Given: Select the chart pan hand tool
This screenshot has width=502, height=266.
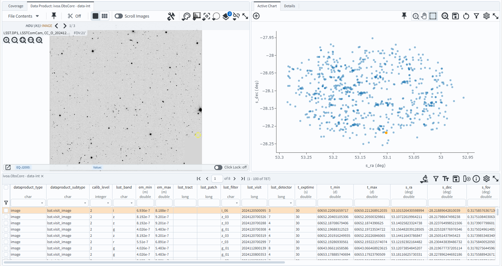Looking at the screenshot, I should tap(424, 16).
